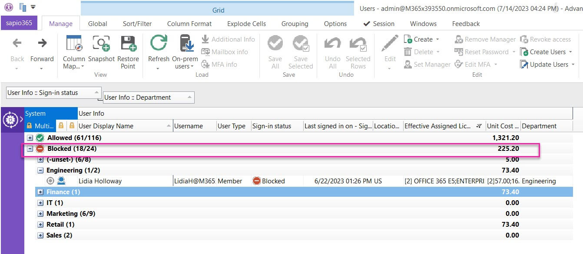Click the Save All icon
583x254 pixels.
(275, 44)
